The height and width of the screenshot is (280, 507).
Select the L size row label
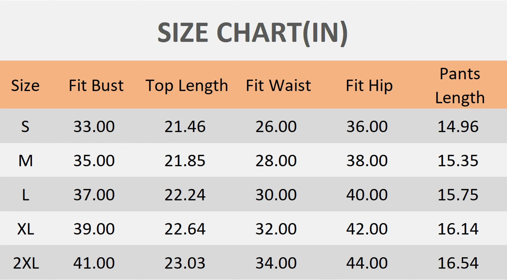[x=25, y=195]
